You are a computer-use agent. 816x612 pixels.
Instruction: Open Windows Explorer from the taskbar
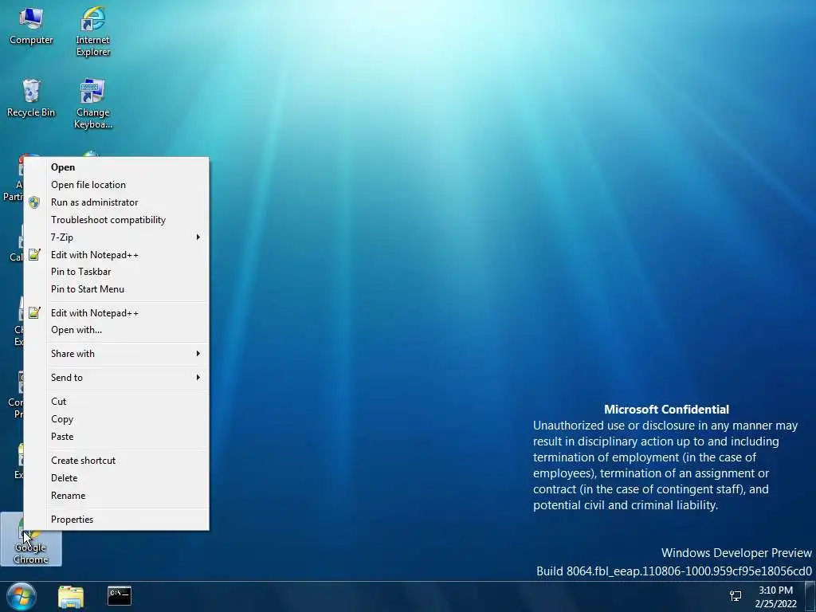point(71,596)
